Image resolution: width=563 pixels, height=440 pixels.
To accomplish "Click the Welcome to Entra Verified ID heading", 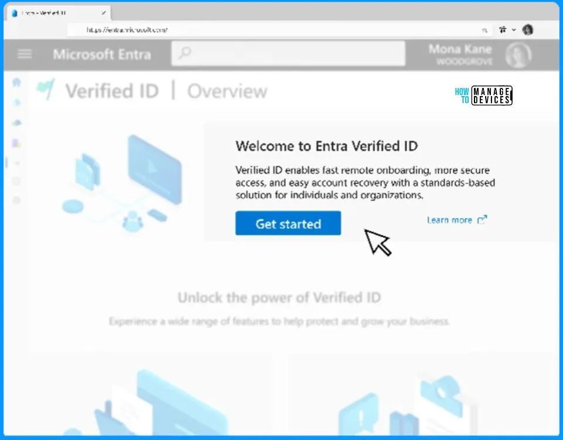I will click(x=327, y=146).
